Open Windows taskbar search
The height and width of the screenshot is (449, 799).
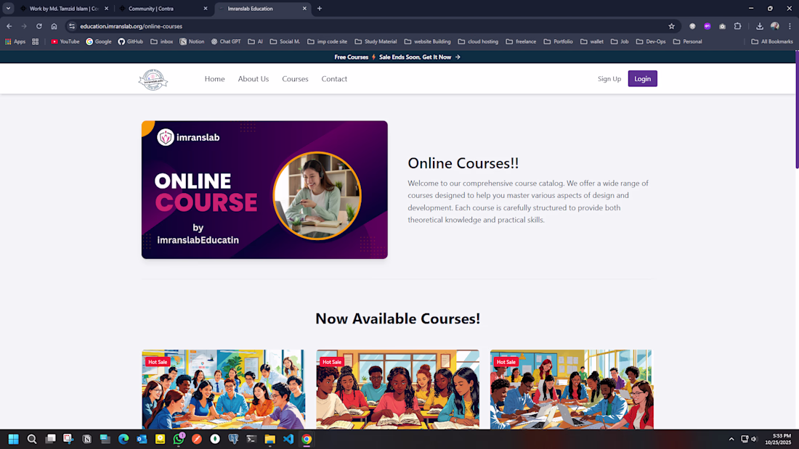[31, 439]
